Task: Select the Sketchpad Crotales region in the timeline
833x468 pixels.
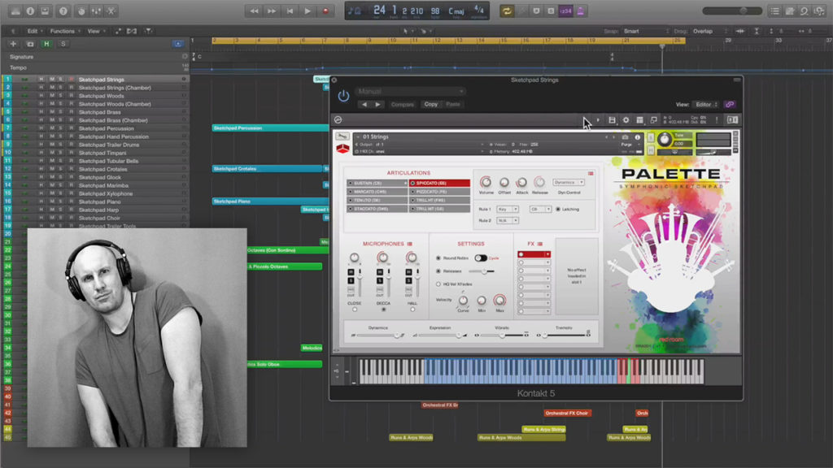Action: point(267,169)
